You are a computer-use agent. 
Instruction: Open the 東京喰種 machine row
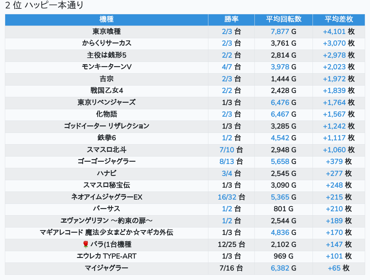(x=106, y=31)
